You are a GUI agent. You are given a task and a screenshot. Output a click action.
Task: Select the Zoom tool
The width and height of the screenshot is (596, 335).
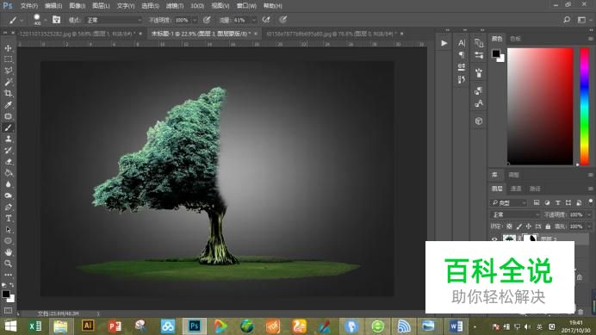pos(8,264)
